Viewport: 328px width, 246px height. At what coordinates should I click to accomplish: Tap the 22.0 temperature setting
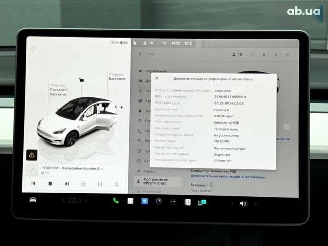(x=75, y=200)
